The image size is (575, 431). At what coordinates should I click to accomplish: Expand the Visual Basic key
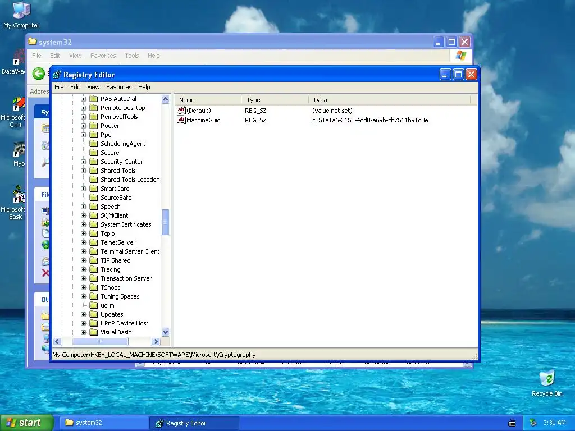coord(83,332)
